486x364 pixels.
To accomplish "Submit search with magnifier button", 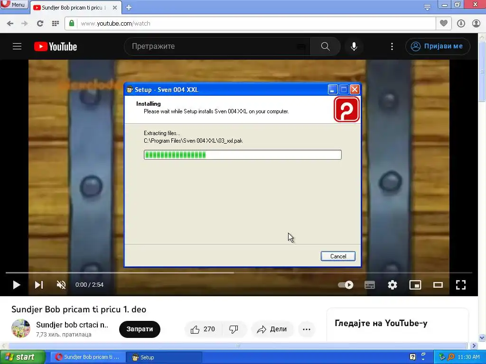I will pos(325,46).
